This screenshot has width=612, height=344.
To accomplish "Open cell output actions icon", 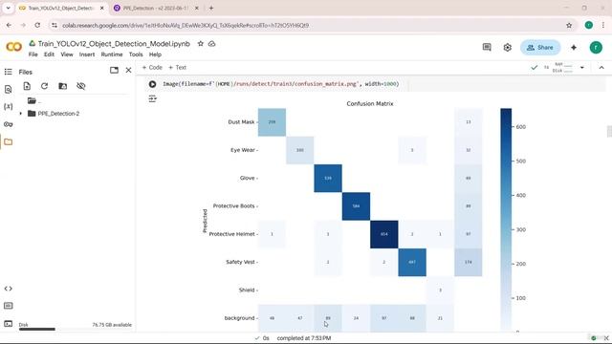I will (153, 98).
